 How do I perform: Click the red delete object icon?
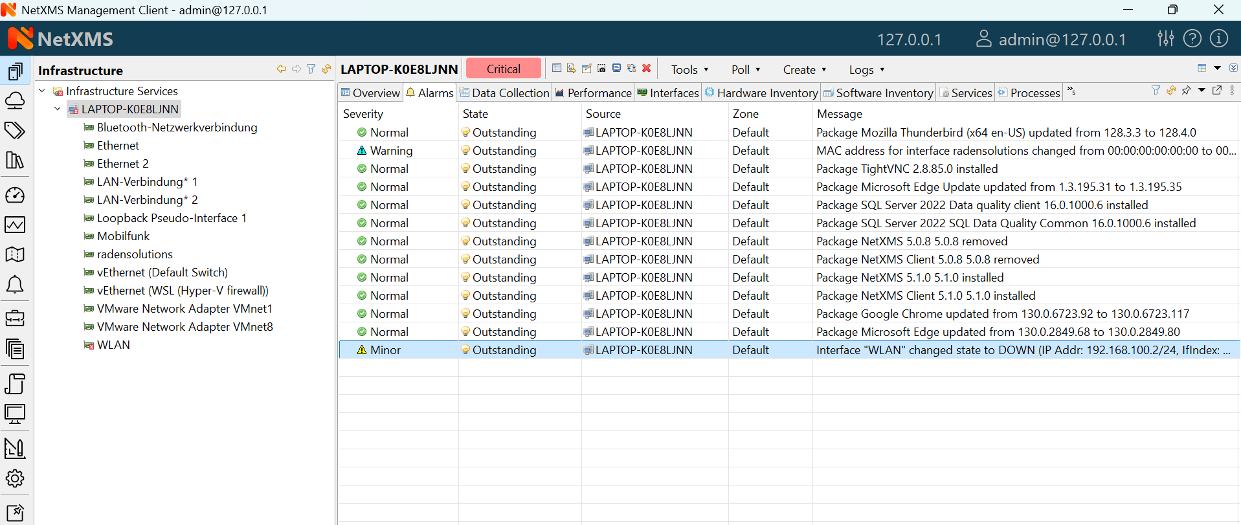[646, 68]
